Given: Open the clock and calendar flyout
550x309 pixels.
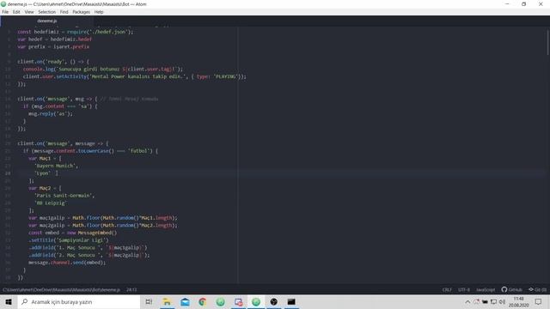Looking at the screenshot, I should pyautogui.click(x=519, y=301).
